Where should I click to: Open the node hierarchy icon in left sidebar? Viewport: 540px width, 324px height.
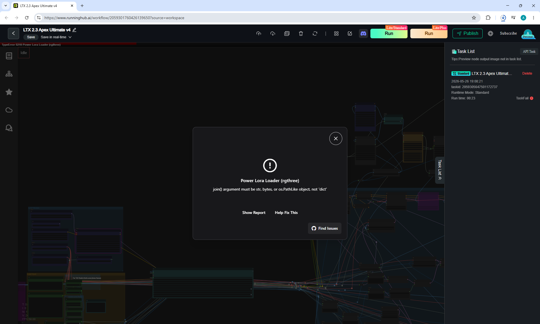point(9,74)
